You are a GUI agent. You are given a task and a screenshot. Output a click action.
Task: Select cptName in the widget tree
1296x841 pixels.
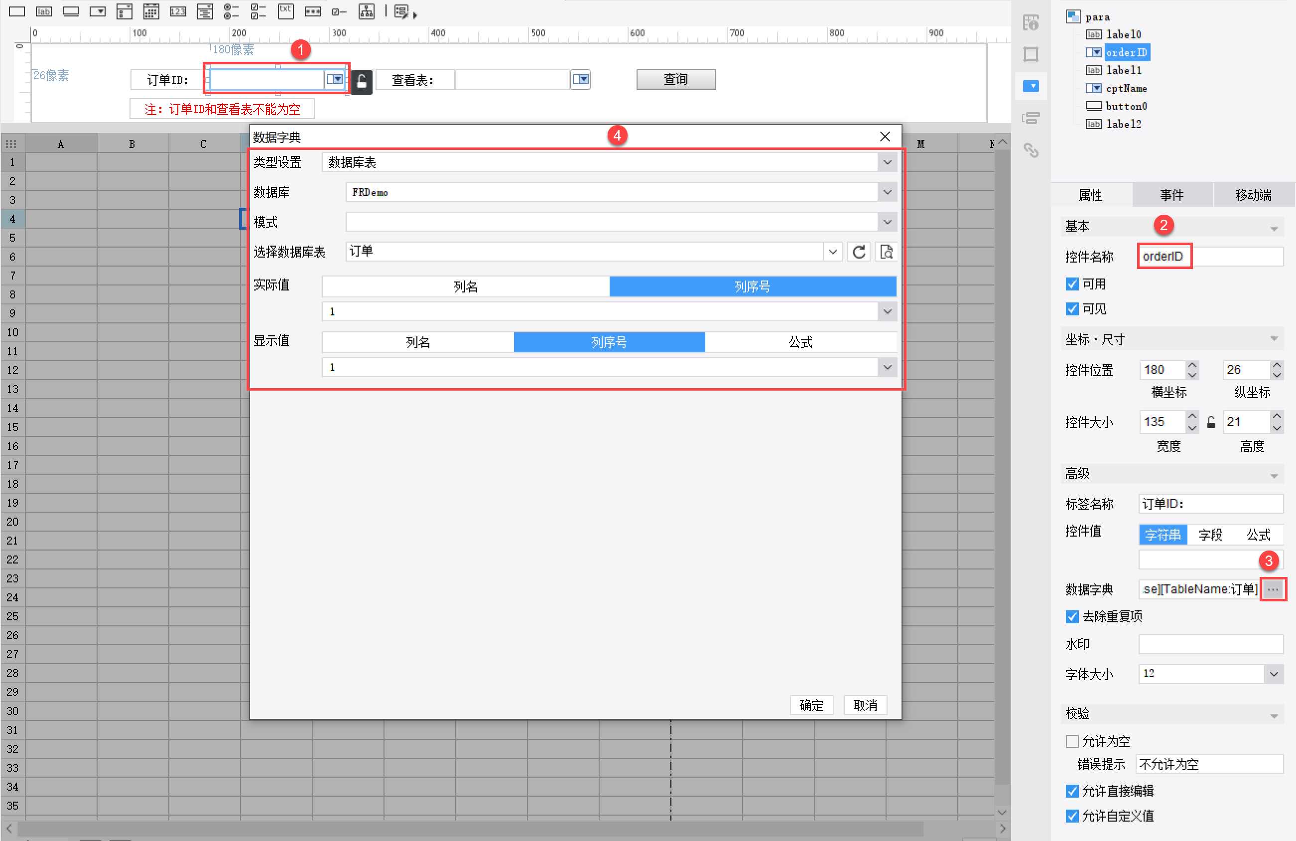pos(1126,88)
